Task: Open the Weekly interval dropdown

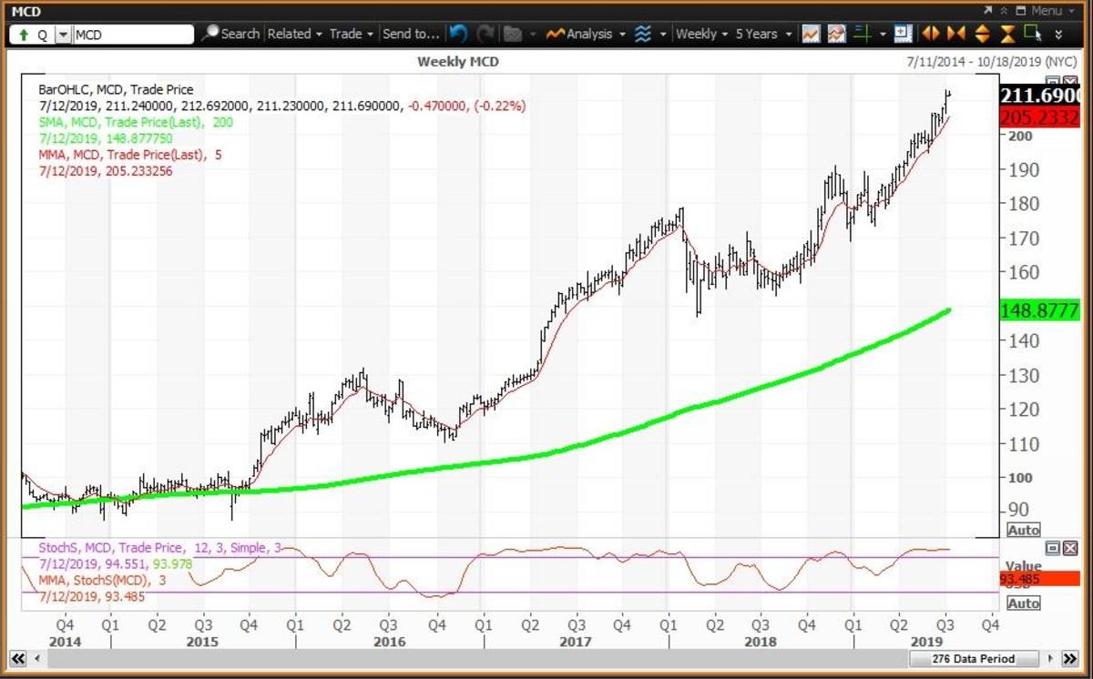Action: click(x=701, y=34)
